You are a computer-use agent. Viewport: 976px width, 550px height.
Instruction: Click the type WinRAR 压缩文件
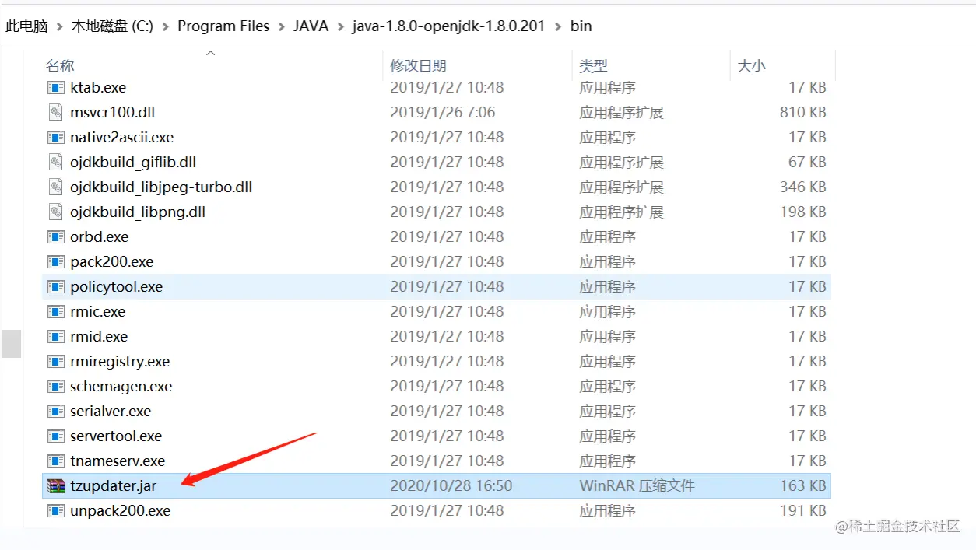coord(637,486)
